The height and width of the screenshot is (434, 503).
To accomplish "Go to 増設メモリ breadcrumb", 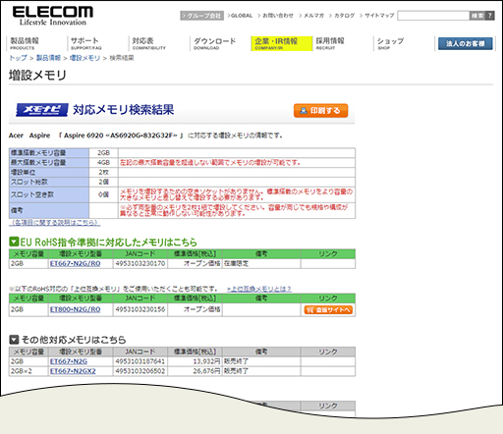I will (84, 58).
